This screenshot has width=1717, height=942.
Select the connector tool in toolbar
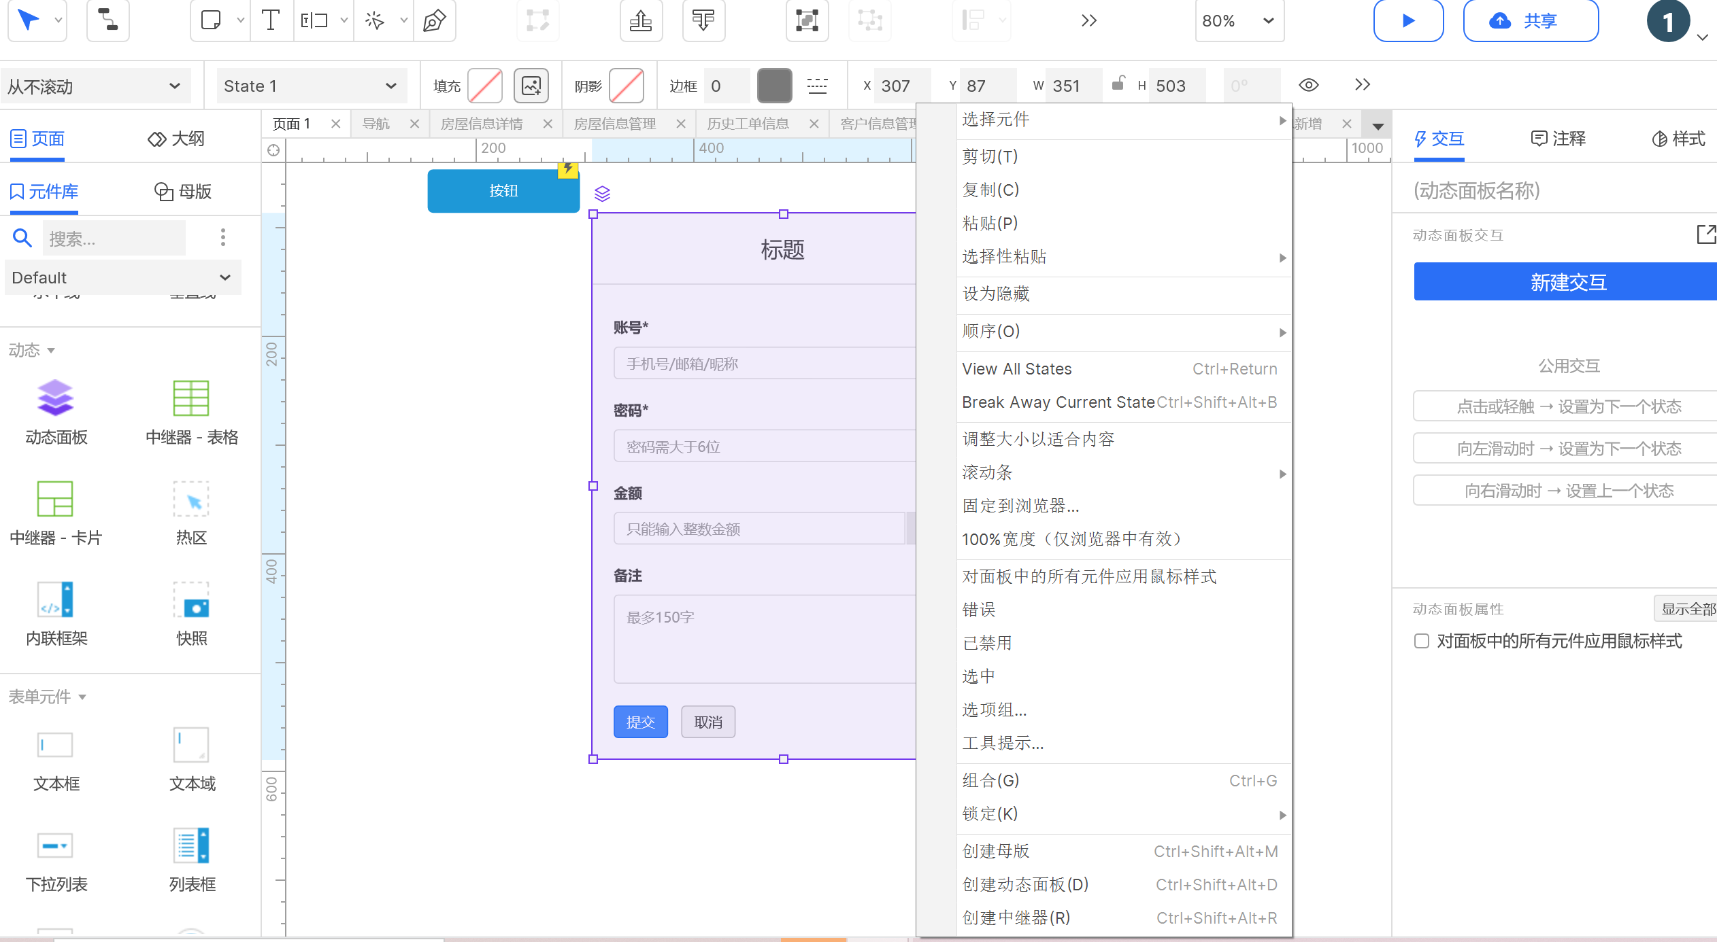click(107, 20)
